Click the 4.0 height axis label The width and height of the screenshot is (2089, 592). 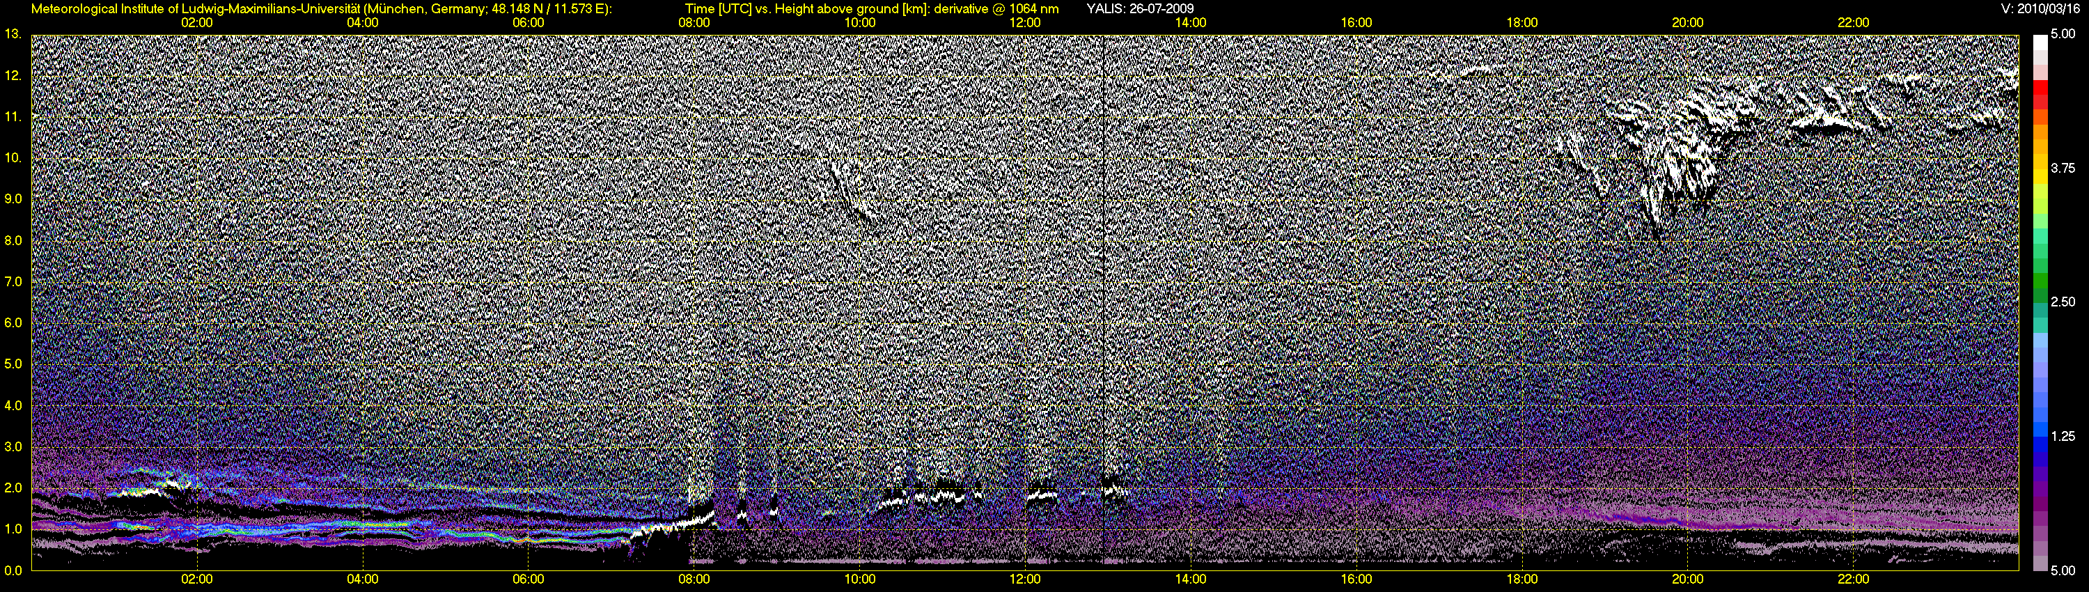point(12,405)
